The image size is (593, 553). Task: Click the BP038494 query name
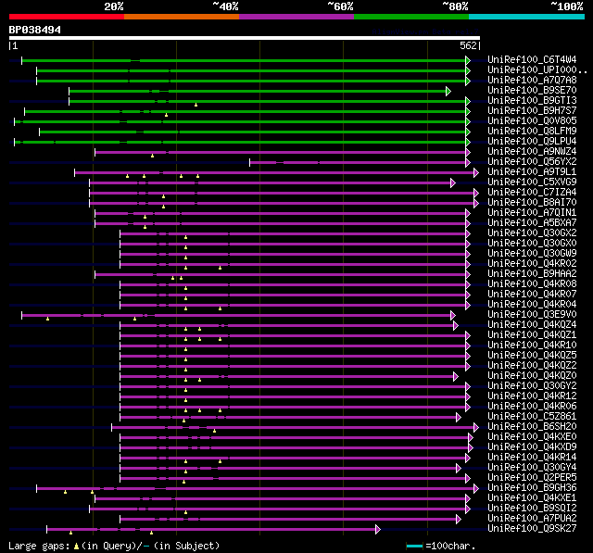click(x=35, y=30)
